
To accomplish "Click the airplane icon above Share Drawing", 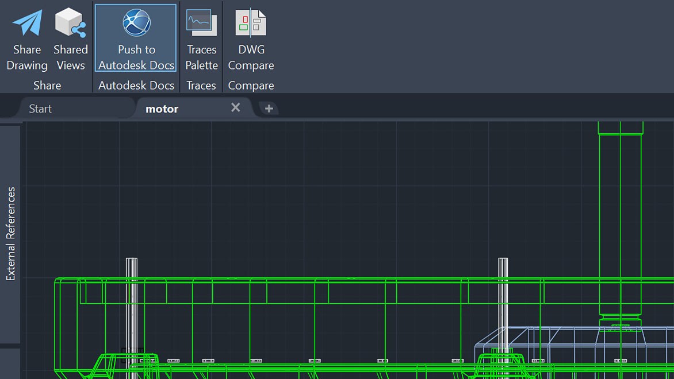I will click(26, 22).
